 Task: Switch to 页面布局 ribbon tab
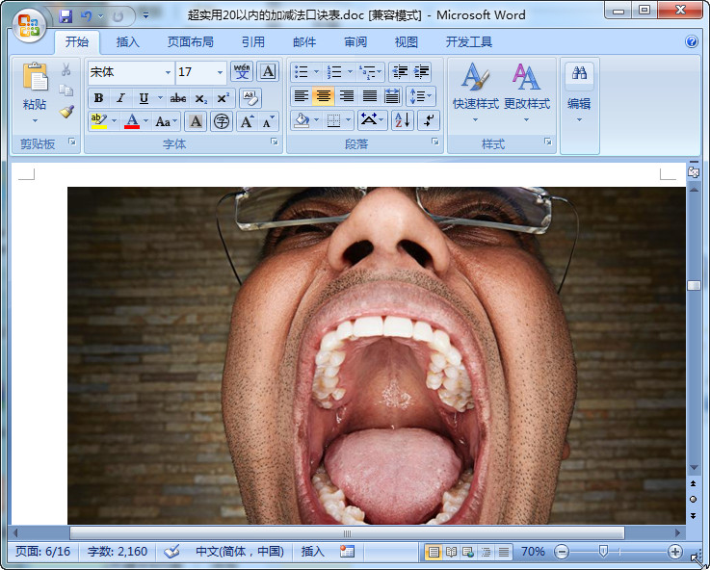point(190,42)
